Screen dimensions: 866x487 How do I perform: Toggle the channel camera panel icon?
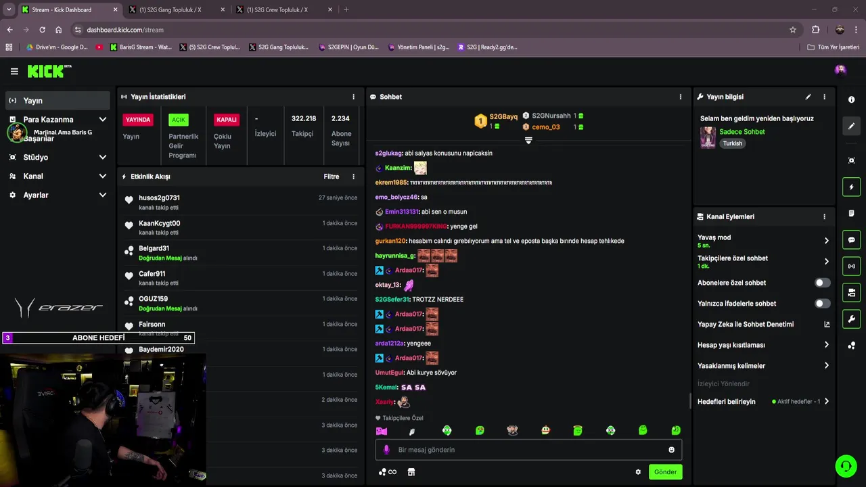tap(851, 292)
